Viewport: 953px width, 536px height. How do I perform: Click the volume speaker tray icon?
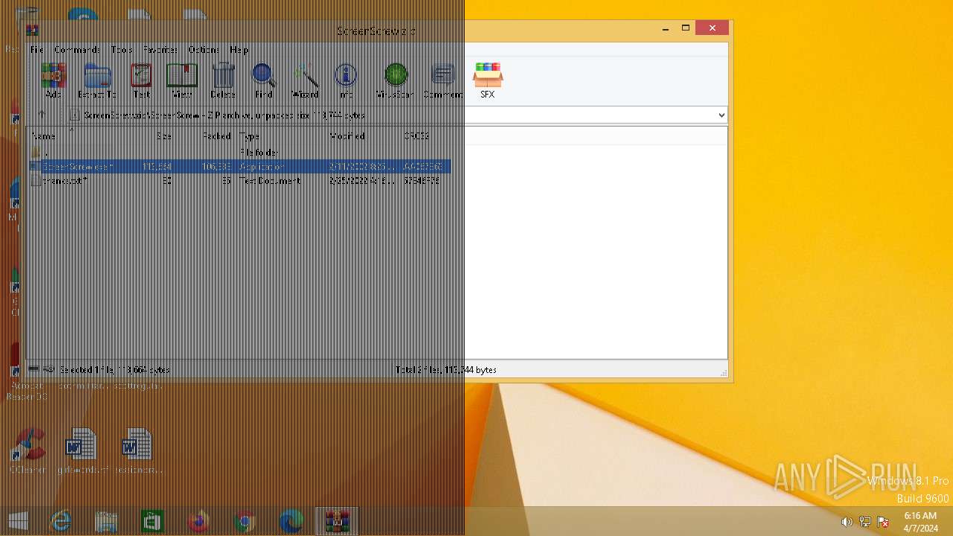click(847, 522)
